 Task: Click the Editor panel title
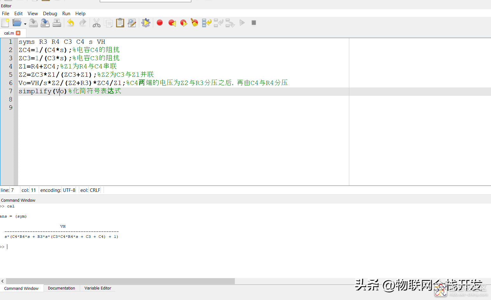point(6,6)
